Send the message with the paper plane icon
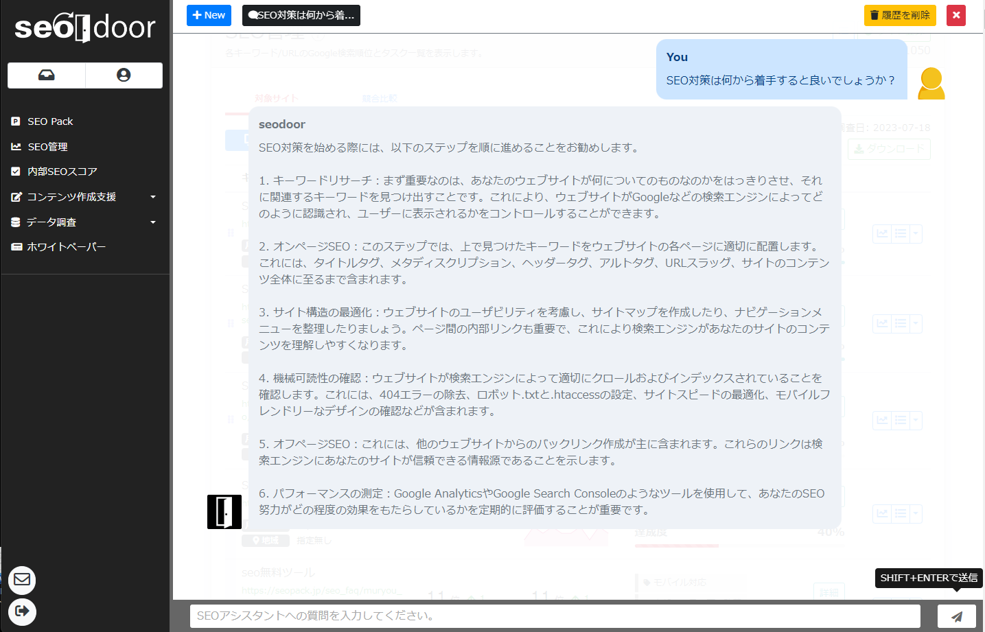Viewport: 985px width, 632px height. (956, 616)
